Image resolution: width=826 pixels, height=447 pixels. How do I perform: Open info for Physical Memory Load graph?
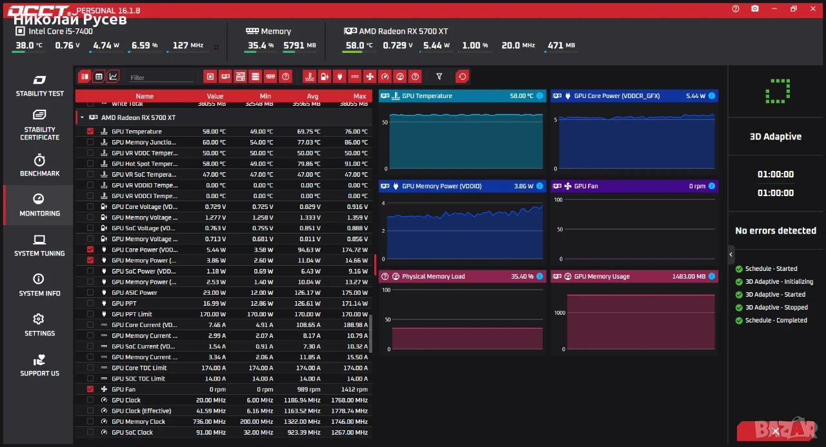point(539,276)
